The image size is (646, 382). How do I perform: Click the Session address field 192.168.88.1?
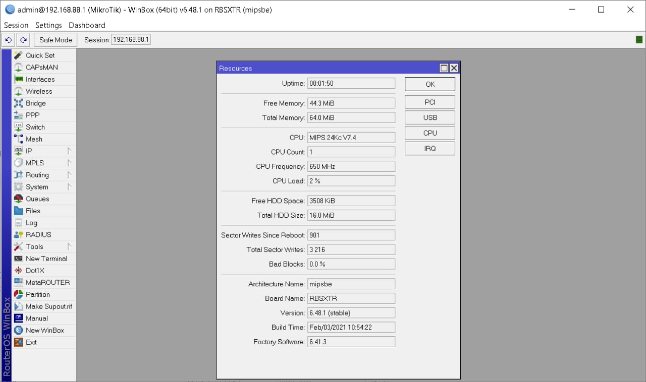pyautogui.click(x=131, y=40)
